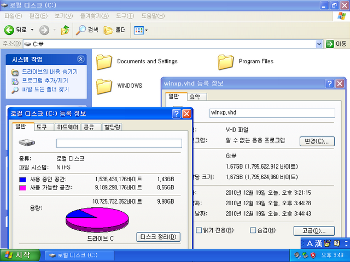
Task: Open the 도움말(H) menu
Action: tap(153, 16)
